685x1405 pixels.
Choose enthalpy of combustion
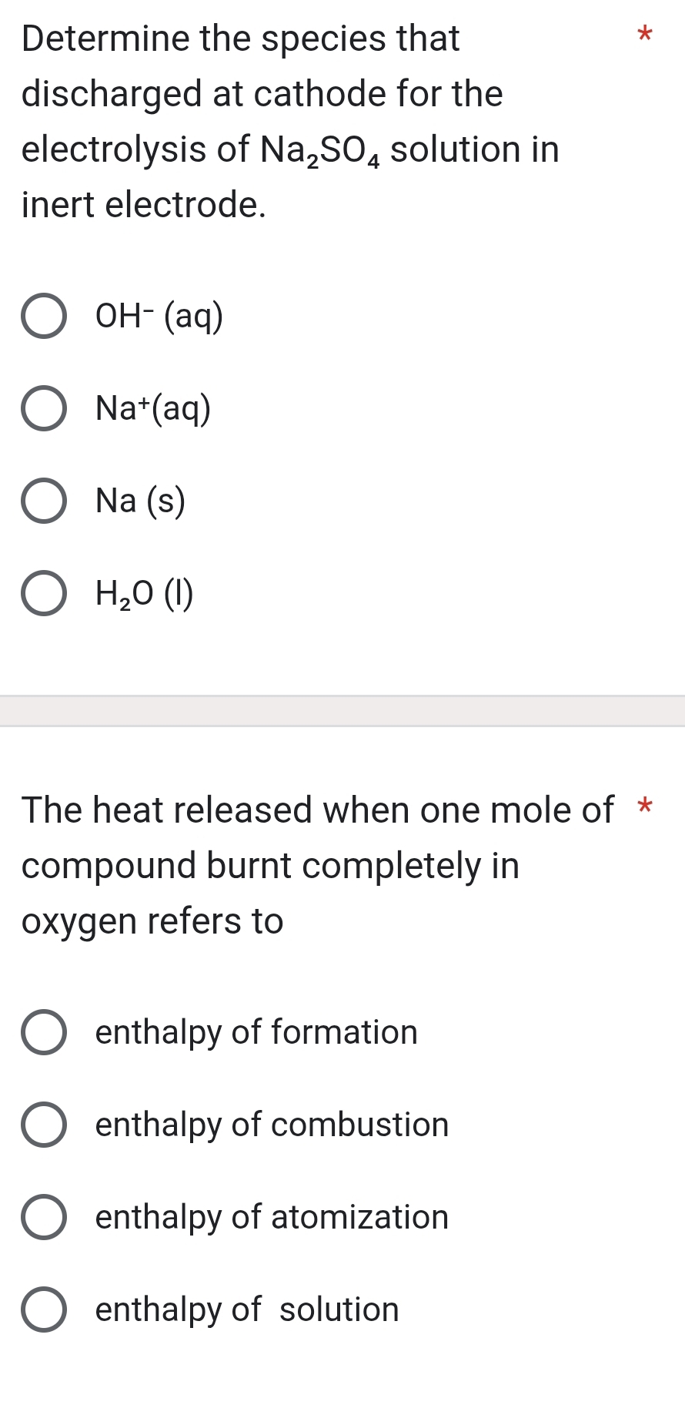click(44, 1127)
